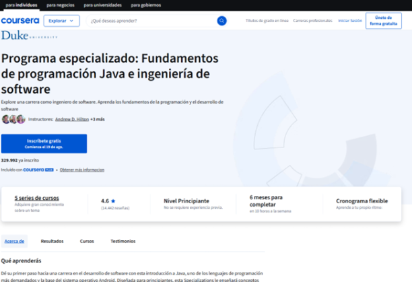Go to the "para individuos" tab

22,5
